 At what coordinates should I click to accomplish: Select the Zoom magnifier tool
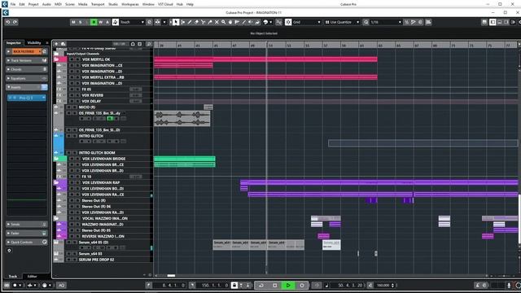(x=223, y=22)
